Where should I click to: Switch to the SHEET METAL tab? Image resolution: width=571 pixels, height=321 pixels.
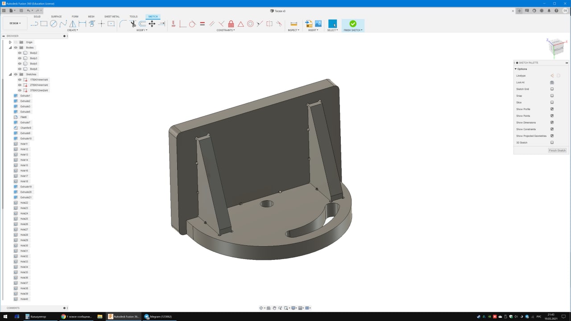(112, 16)
